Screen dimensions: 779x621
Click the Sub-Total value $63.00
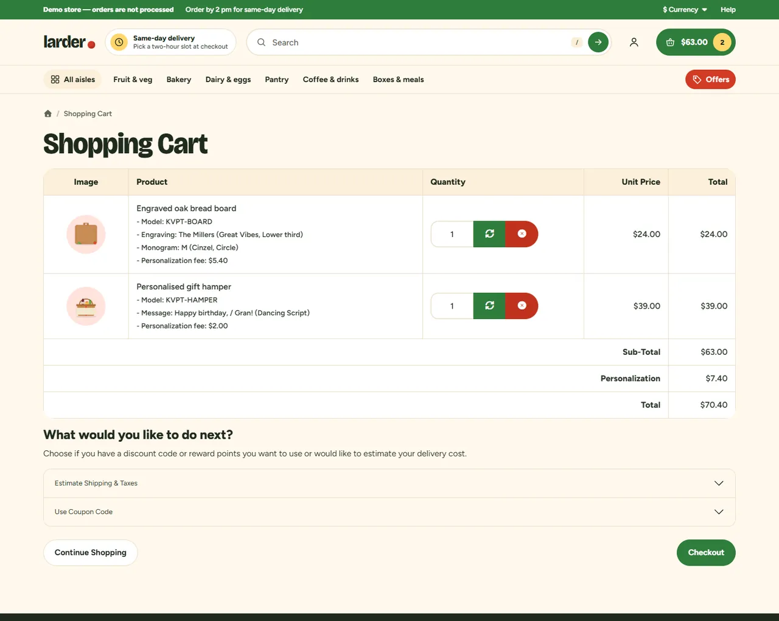point(714,352)
